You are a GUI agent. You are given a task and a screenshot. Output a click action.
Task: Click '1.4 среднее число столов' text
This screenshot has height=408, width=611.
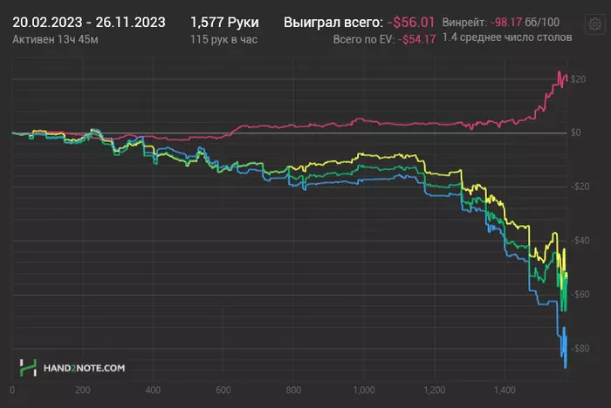(507, 37)
